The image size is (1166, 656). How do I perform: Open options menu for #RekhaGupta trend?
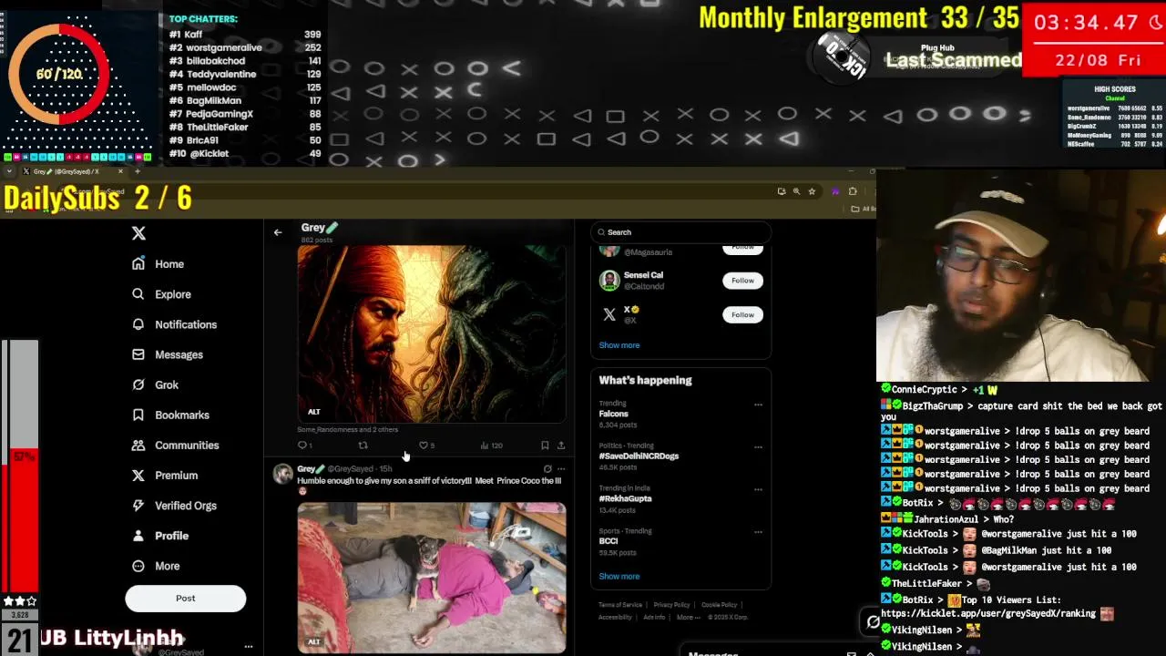tap(758, 489)
